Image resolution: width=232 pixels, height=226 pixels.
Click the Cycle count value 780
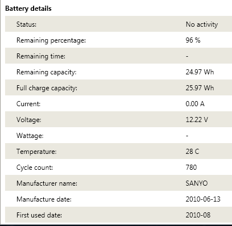191,168
